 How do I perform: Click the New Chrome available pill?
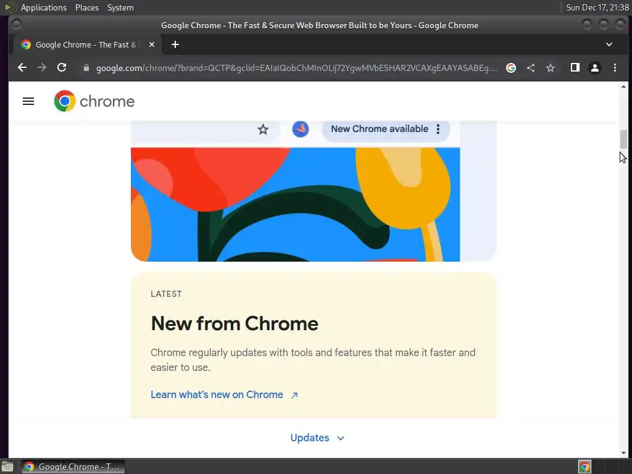pos(386,129)
